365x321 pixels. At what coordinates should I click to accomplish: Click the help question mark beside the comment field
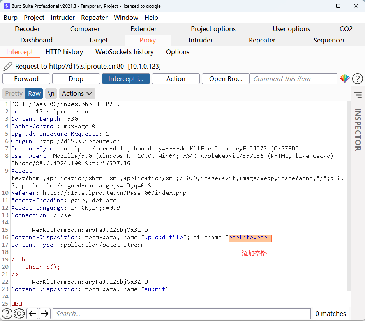[x=357, y=79]
